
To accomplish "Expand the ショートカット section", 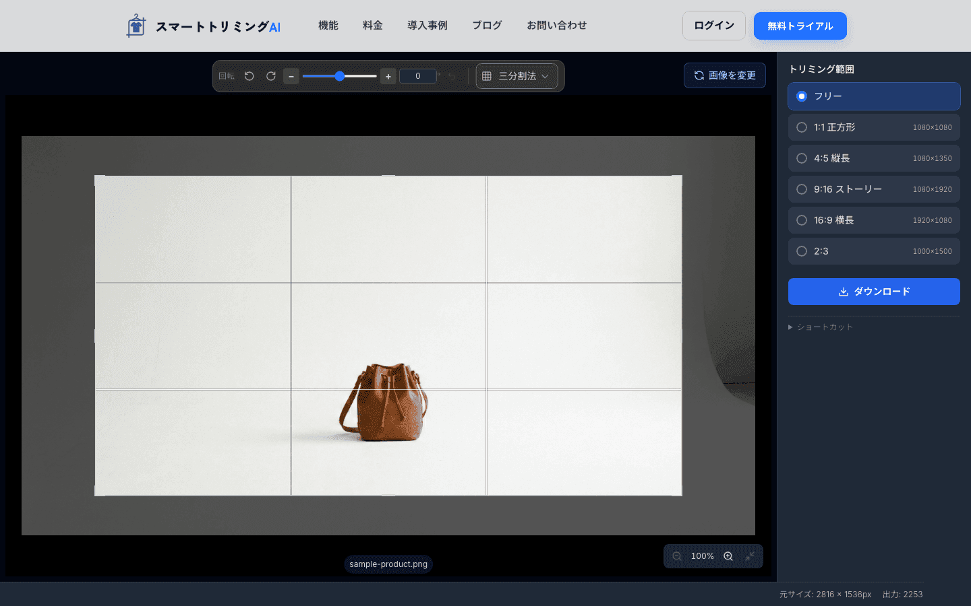I will point(821,327).
